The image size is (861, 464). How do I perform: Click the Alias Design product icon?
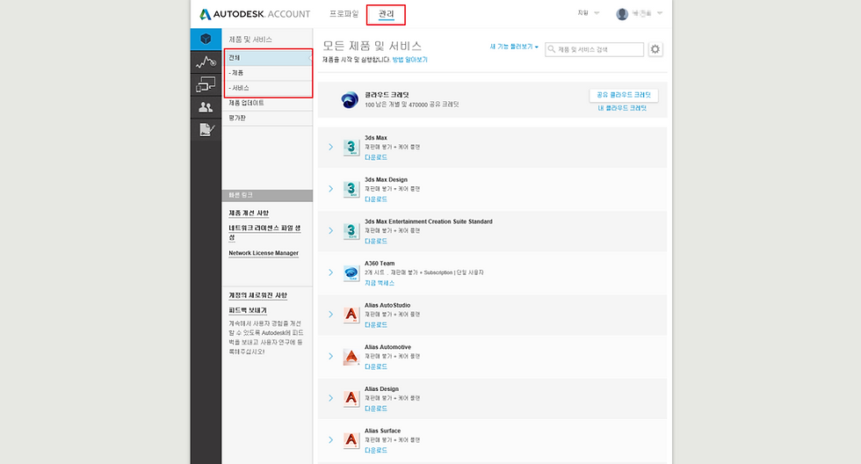coord(351,398)
